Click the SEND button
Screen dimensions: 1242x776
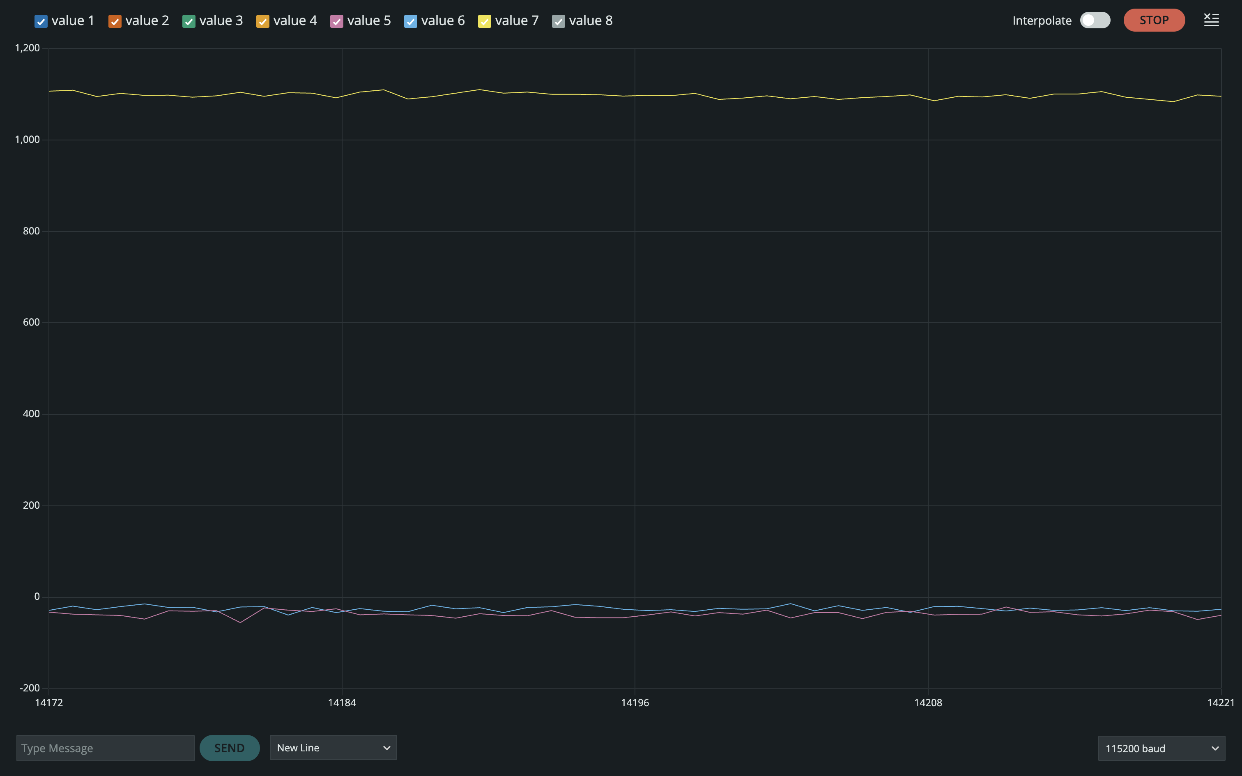click(x=230, y=748)
